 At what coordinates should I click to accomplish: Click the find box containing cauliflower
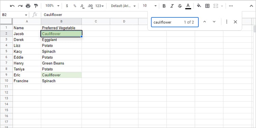pos(175,22)
